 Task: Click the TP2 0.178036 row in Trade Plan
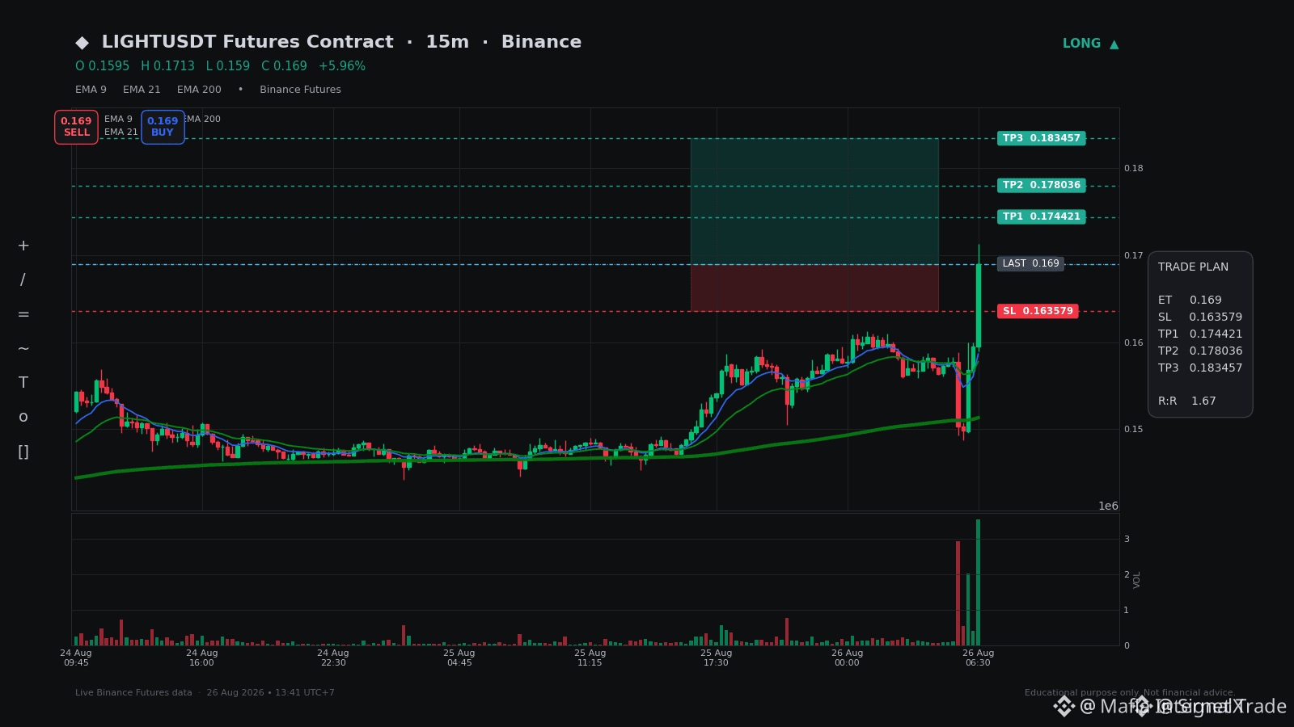(1200, 351)
